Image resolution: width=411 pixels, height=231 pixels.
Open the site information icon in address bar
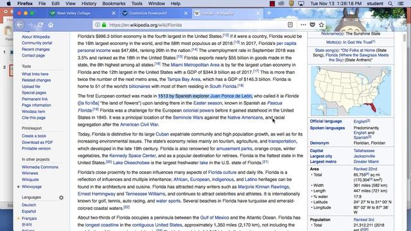click(x=98, y=25)
